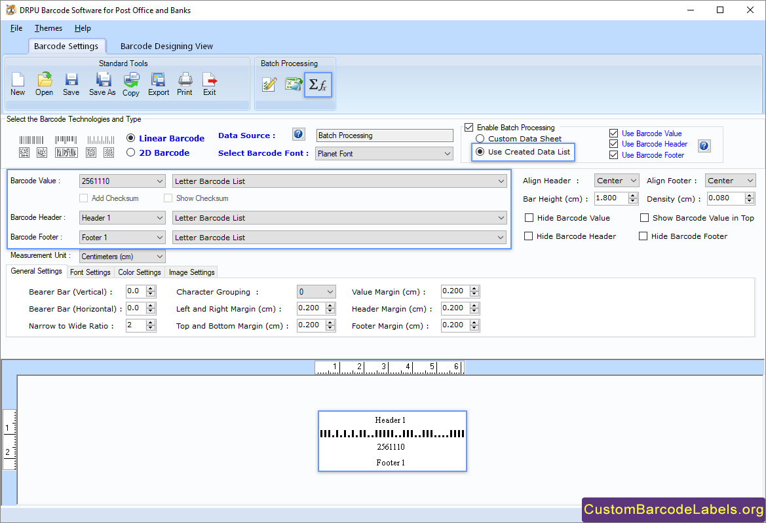Click Value Margin field
This screenshot has height=523, width=766.
[x=455, y=291]
